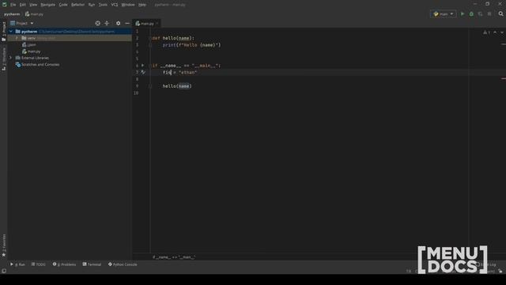Select main.py in the project tree
Screen dimensions: 506x285
click(32, 51)
